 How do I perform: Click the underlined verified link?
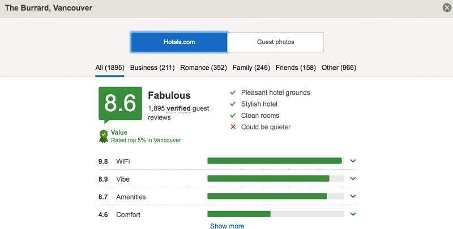click(x=178, y=108)
